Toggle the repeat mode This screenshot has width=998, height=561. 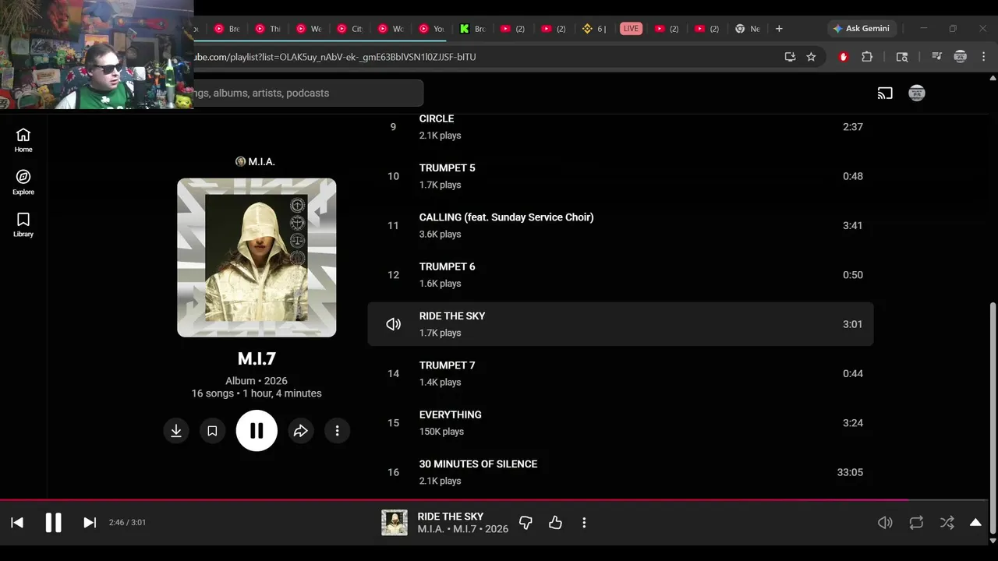tap(916, 523)
